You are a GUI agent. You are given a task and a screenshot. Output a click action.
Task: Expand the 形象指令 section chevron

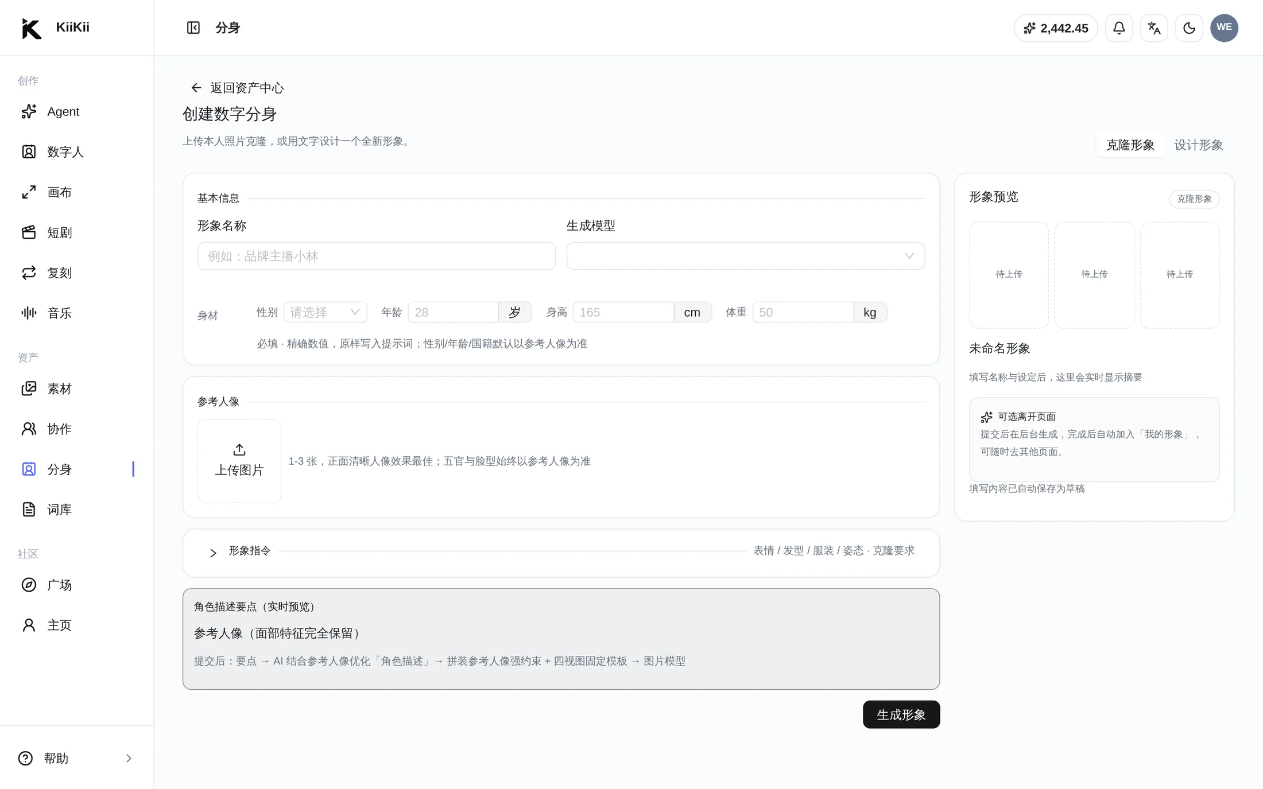pos(213,553)
